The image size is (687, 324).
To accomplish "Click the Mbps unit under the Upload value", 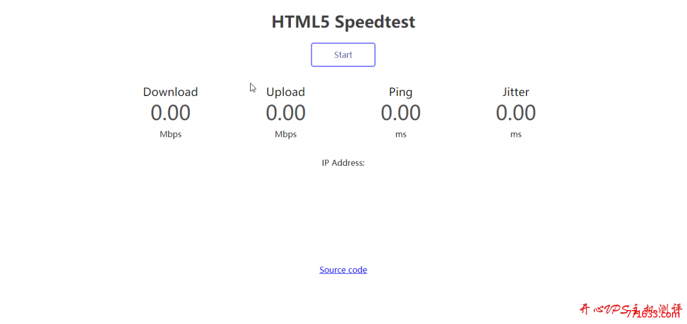I will [x=286, y=135].
